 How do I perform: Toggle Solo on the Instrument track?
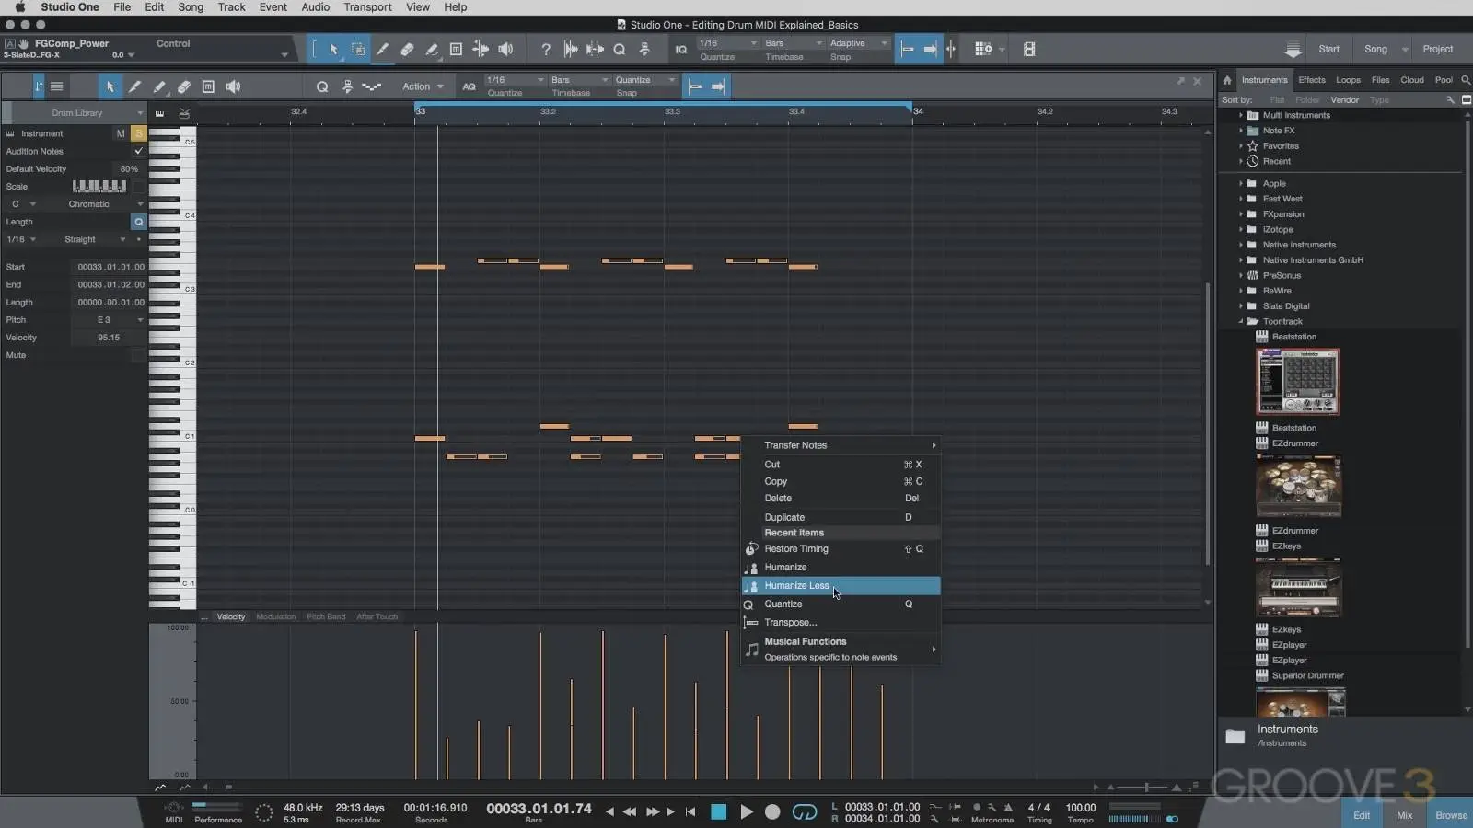138,133
